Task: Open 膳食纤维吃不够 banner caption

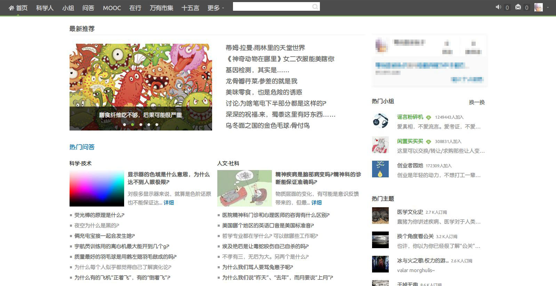Action: pyautogui.click(x=140, y=115)
